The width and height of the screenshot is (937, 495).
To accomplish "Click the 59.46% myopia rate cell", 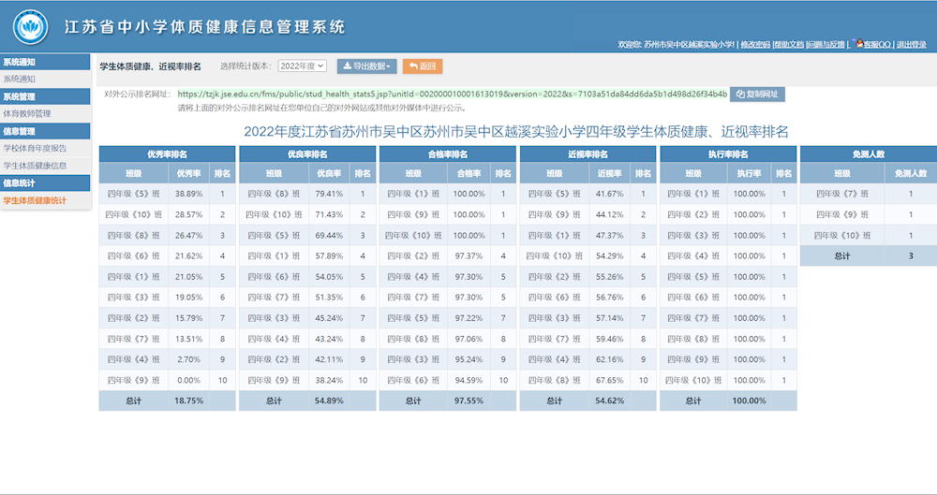I will tap(610, 339).
